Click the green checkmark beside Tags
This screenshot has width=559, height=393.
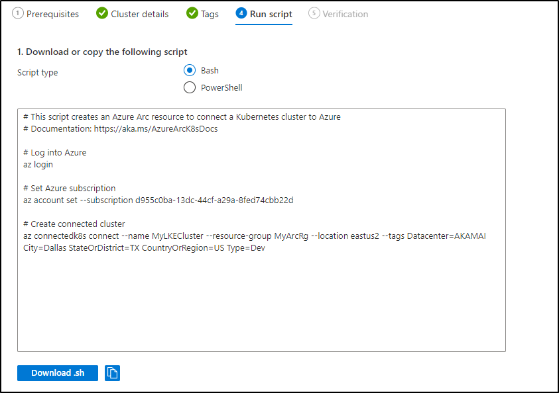tap(192, 13)
